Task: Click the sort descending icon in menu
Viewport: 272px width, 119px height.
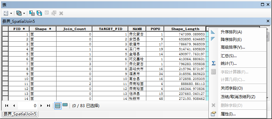Action: tap(213, 39)
